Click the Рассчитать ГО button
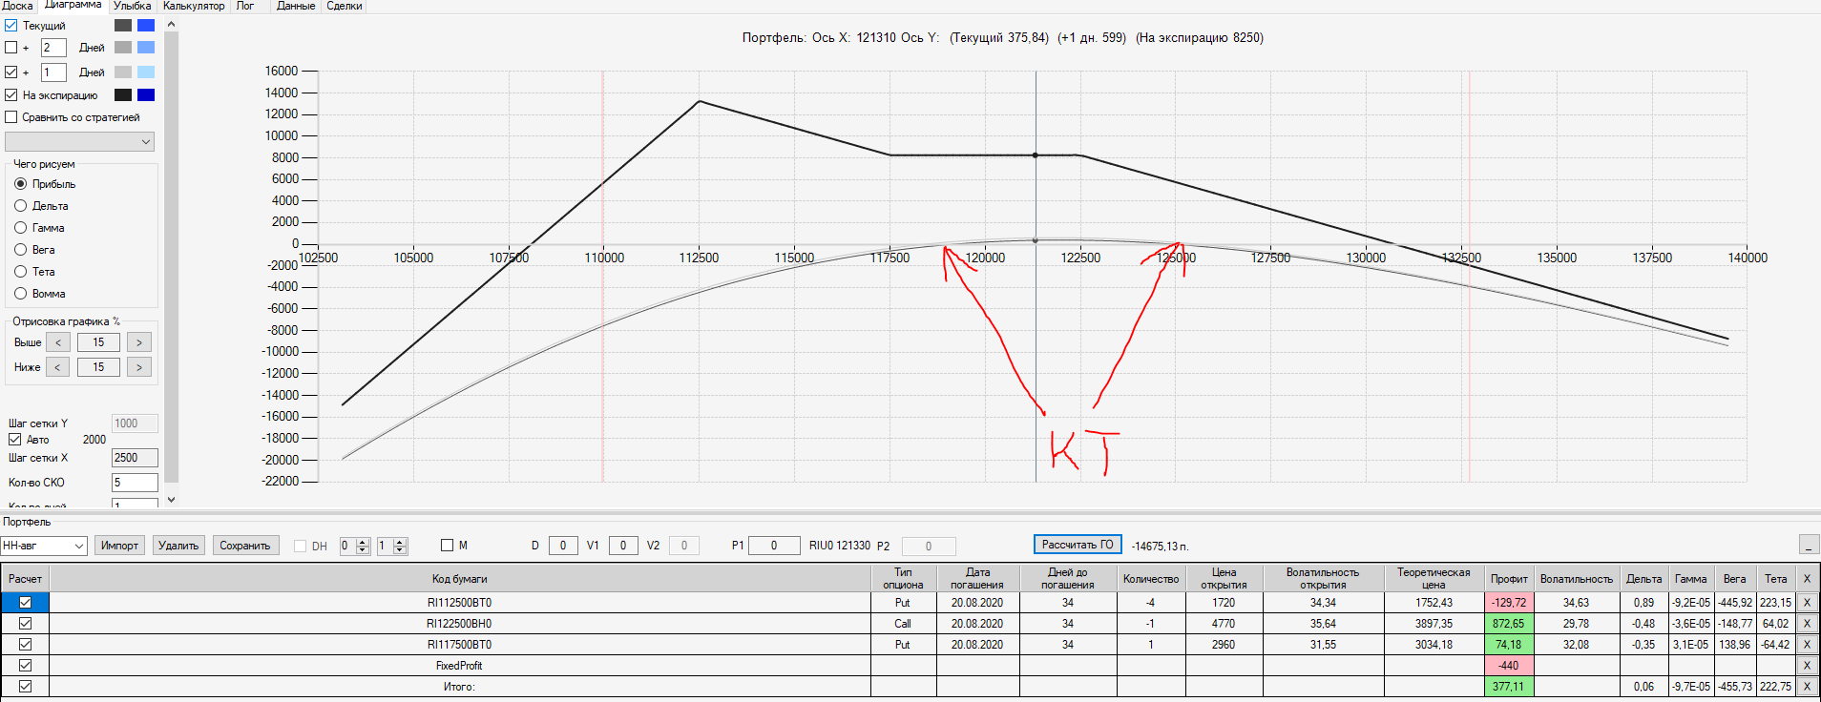Viewport: 1821px width, 702px height. (1078, 545)
